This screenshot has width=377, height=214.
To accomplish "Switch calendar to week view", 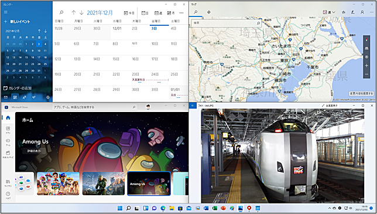I will 158,13.
